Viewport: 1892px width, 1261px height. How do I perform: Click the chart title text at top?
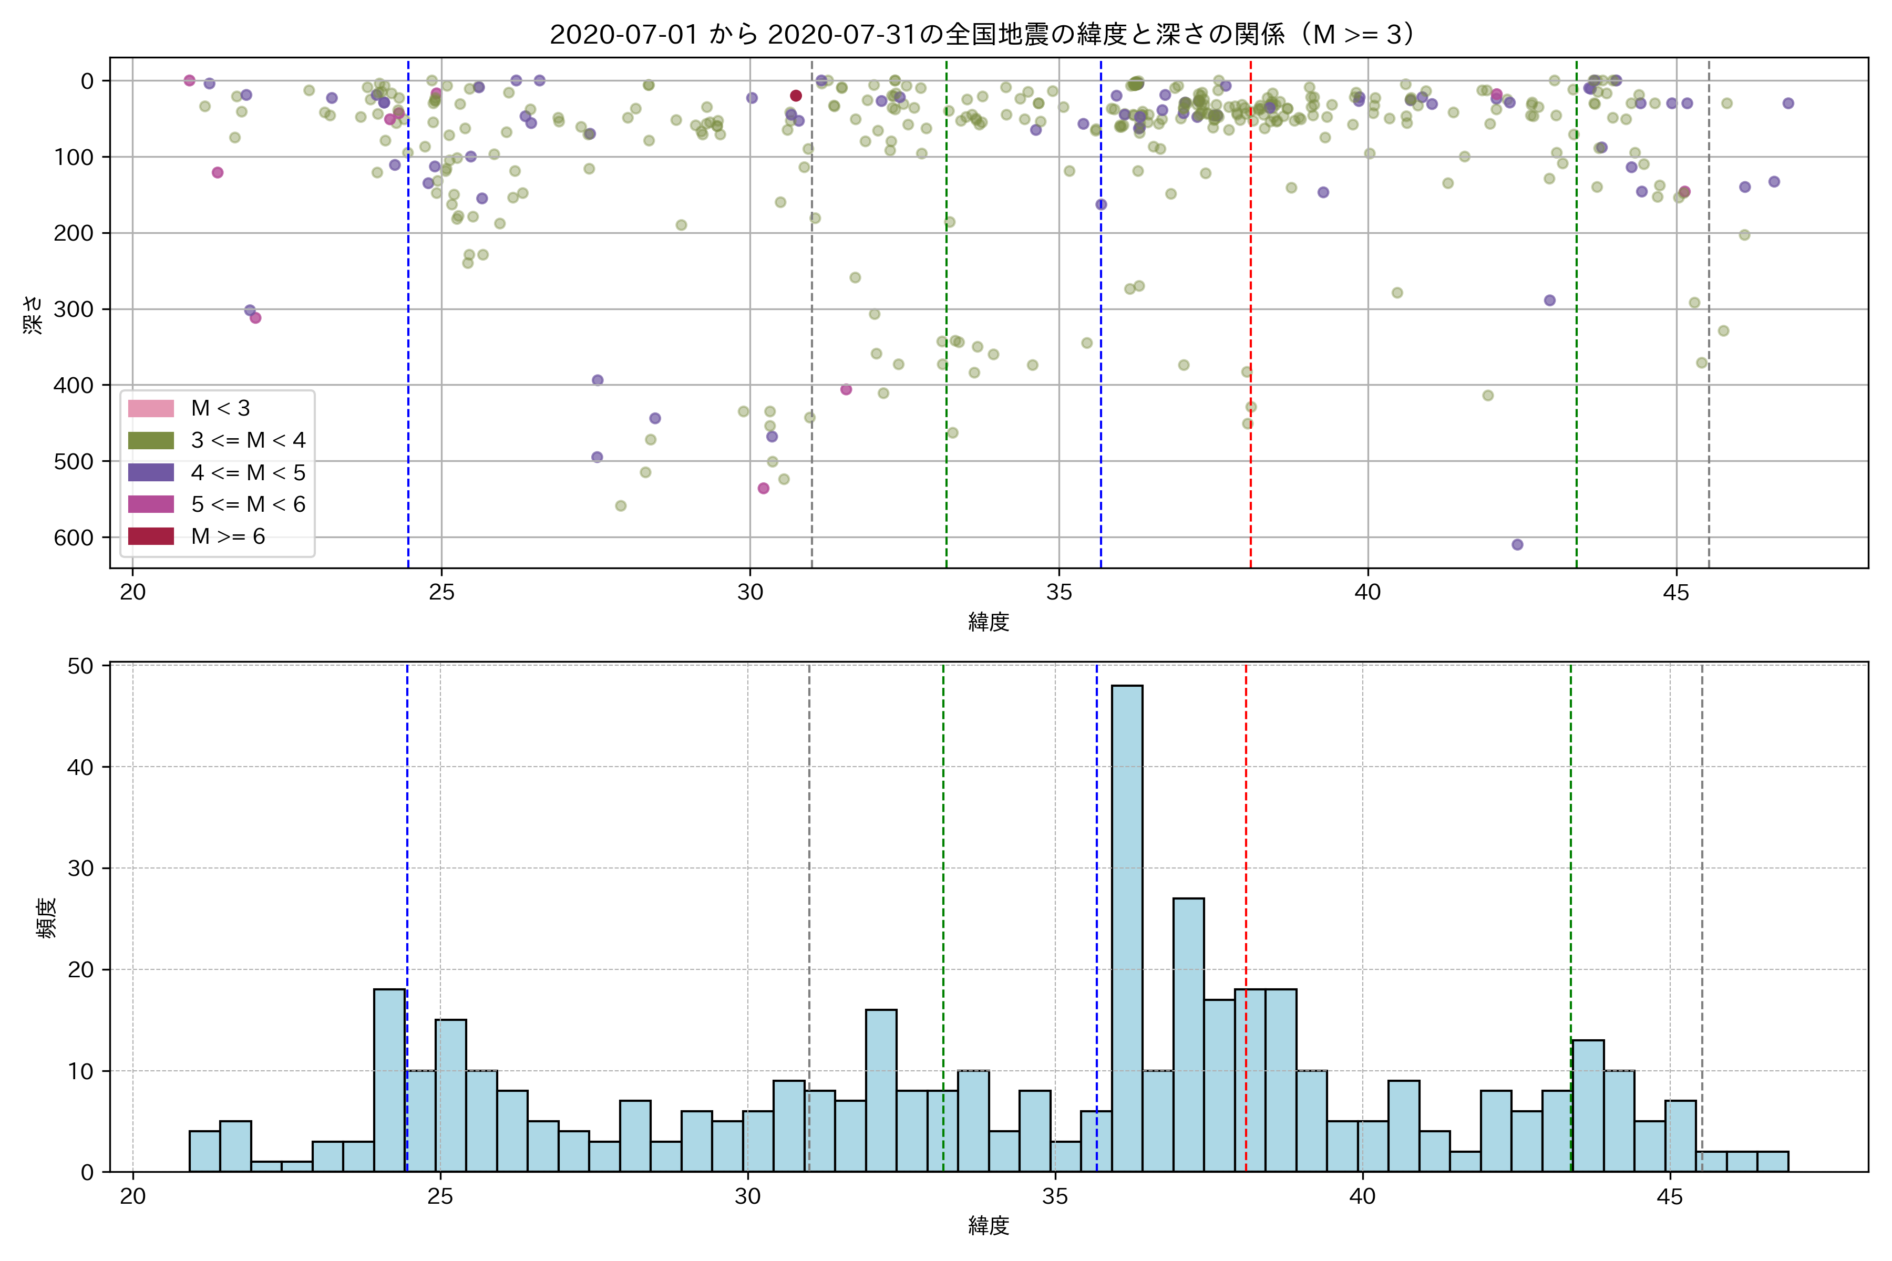click(983, 35)
